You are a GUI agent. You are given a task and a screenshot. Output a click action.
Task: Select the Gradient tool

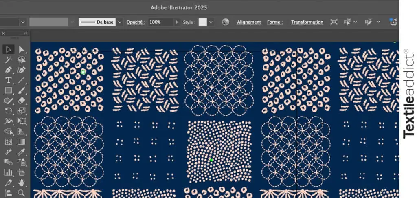tap(22, 142)
